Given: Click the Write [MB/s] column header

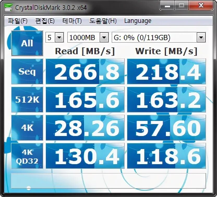Looking at the screenshot, I should point(166,51).
